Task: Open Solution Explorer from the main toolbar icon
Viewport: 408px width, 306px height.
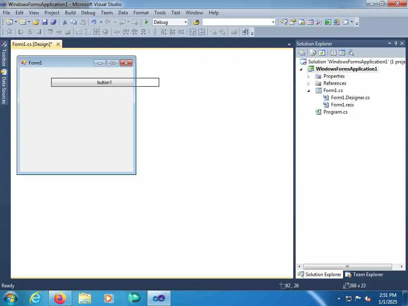Action: coord(284,22)
